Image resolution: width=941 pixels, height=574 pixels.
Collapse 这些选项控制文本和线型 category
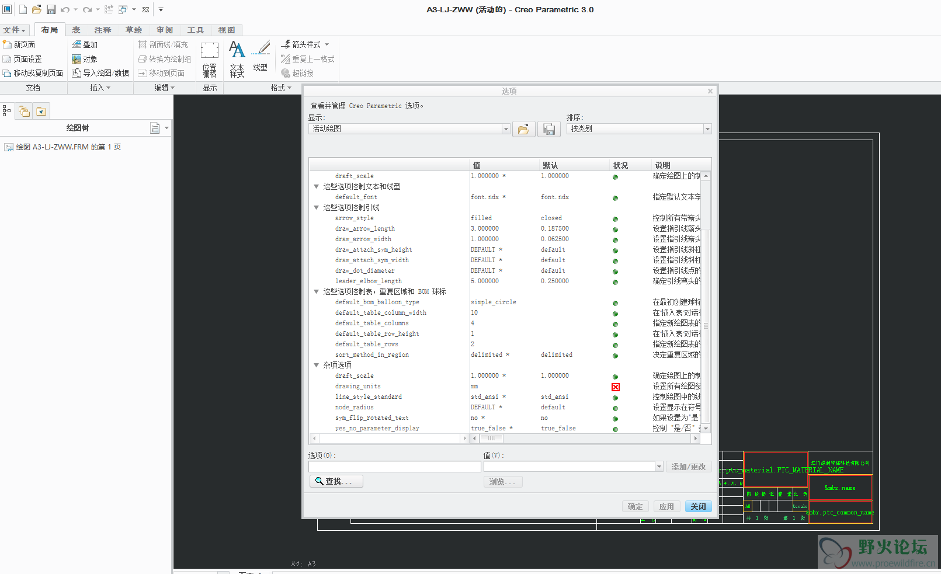point(317,187)
